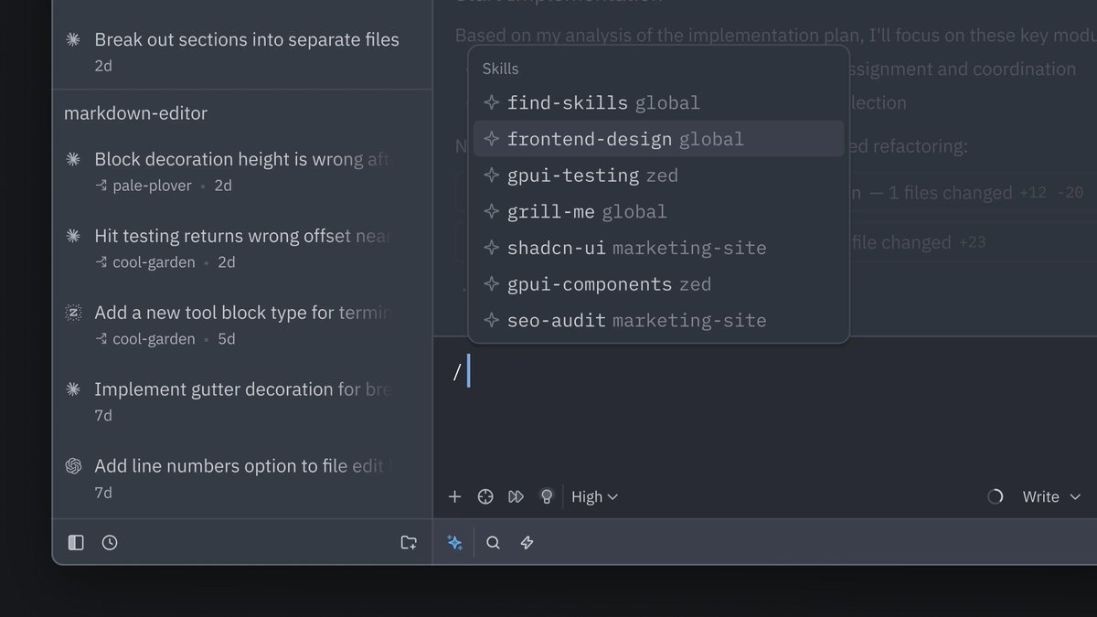Open thread Hit testing returns wrong offset
Screen dimensions: 1097x617
tap(242, 249)
